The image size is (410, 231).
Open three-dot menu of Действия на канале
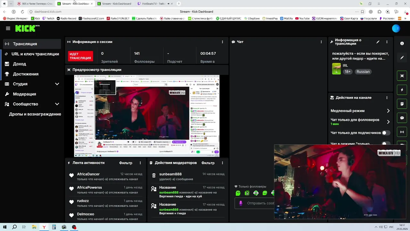387,98
